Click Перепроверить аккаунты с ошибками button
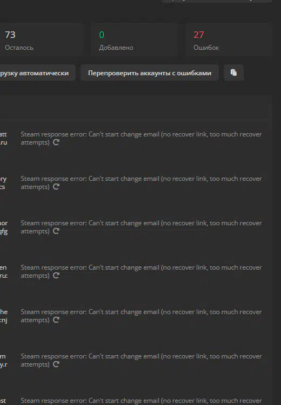This screenshot has height=405, width=281. point(150,73)
